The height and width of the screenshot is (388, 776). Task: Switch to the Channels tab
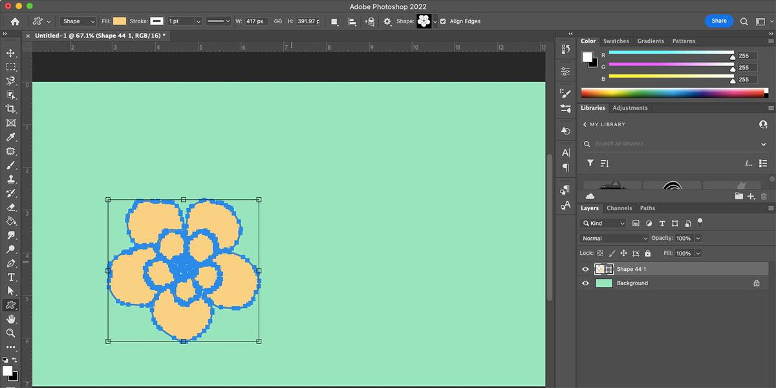coord(619,208)
